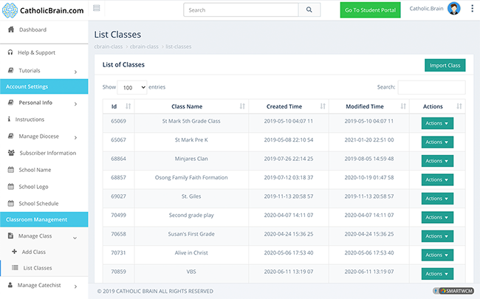This screenshot has height=299, width=480.
Task: Click the Help & Support headset icon
Action: [10, 52]
